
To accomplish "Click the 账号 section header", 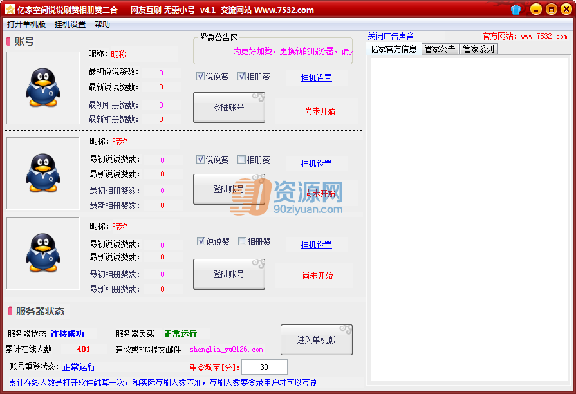I will (24, 42).
